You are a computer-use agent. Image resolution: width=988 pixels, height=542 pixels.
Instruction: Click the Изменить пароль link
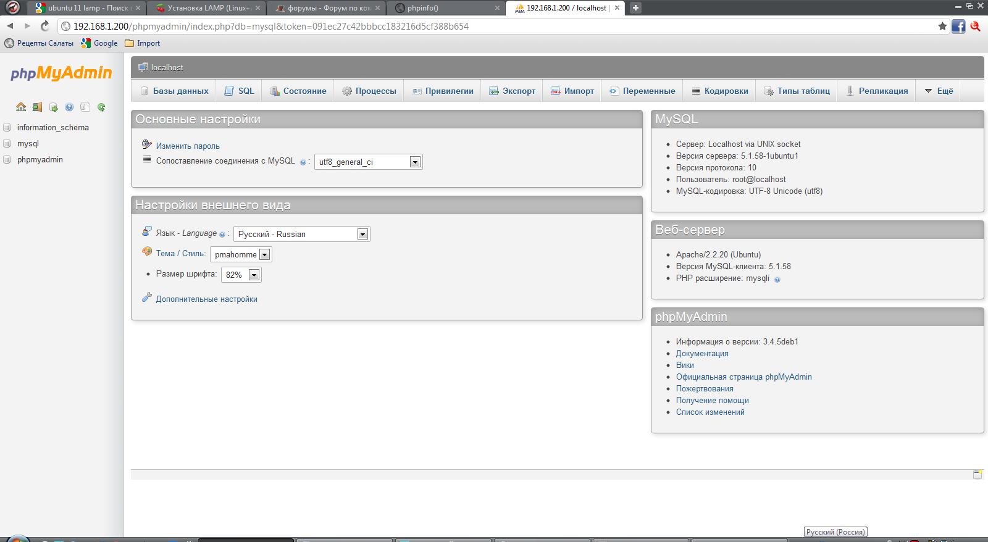pos(188,146)
